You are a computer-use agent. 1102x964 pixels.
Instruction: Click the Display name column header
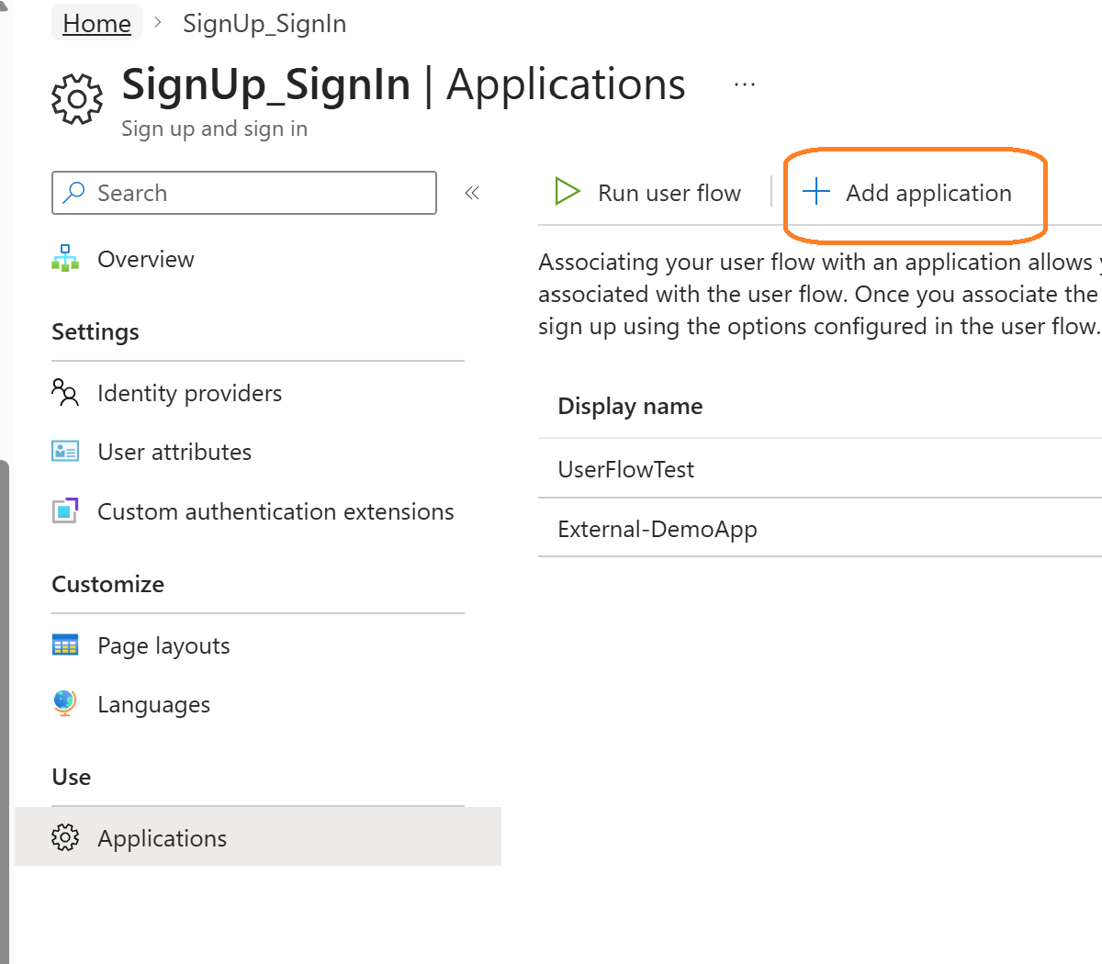click(x=630, y=406)
